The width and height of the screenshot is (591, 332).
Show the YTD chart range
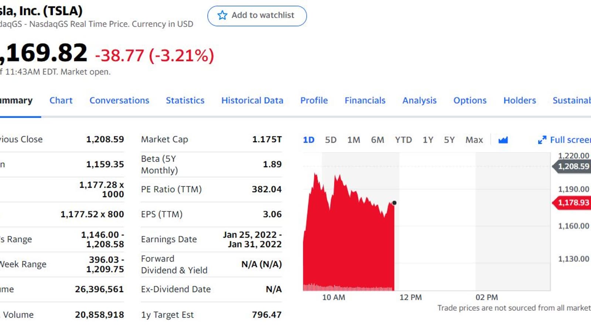point(403,140)
